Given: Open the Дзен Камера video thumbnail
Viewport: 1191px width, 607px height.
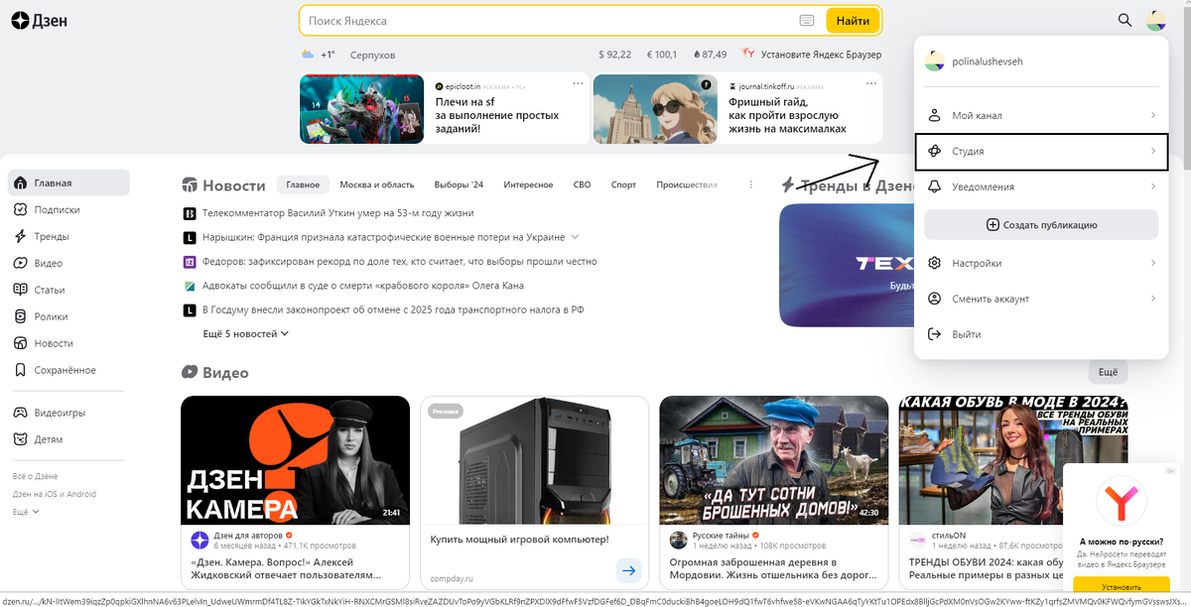Looking at the screenshot, I should tap(295, 460).
